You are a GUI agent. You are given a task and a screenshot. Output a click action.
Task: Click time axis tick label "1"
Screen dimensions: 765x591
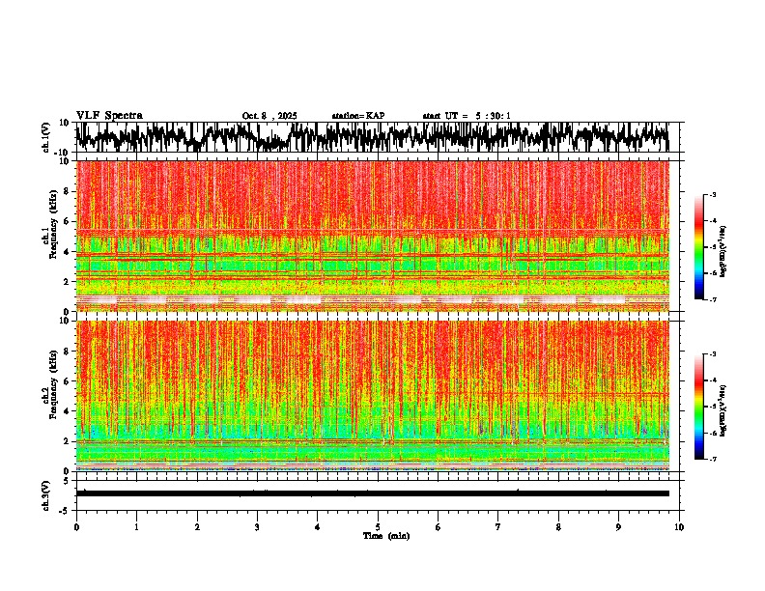pos(136,527)
